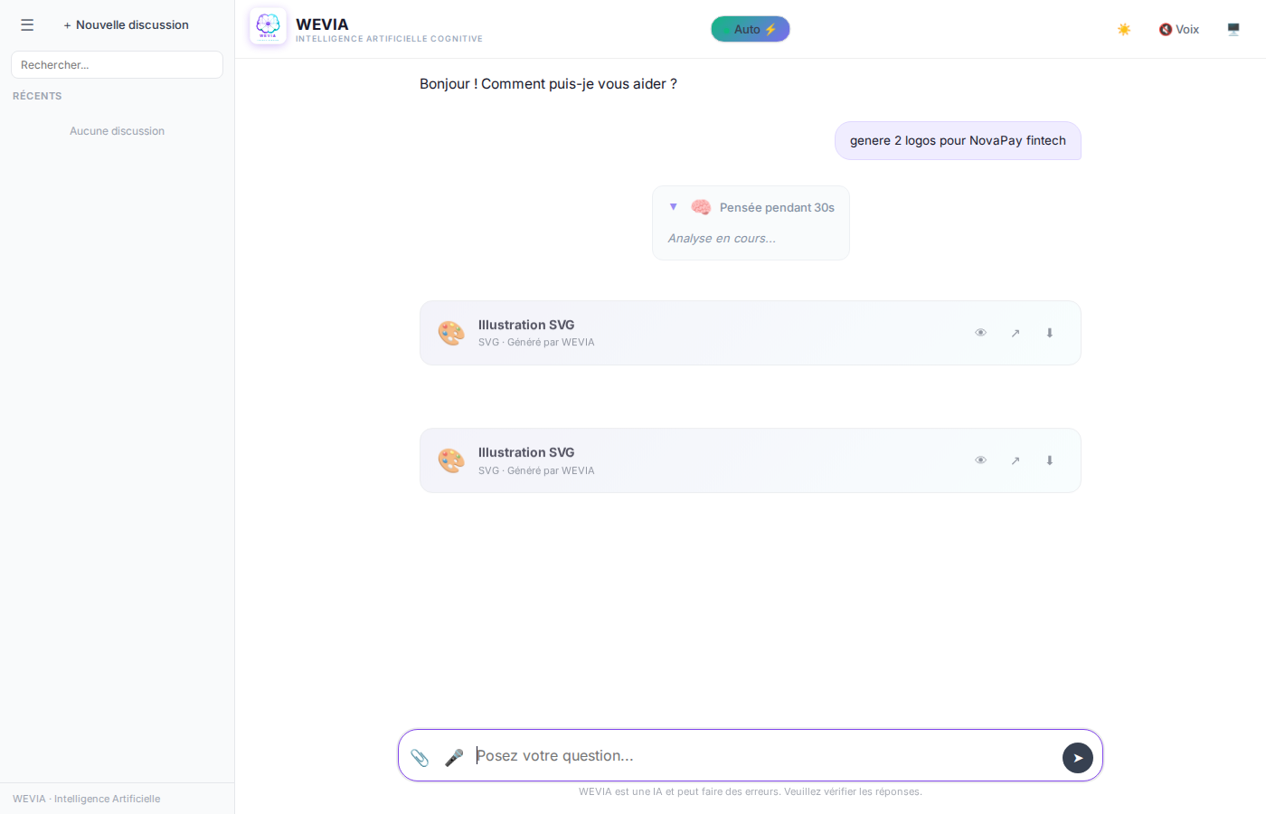Open the hamburger sidebar menu

click(27, 25)
